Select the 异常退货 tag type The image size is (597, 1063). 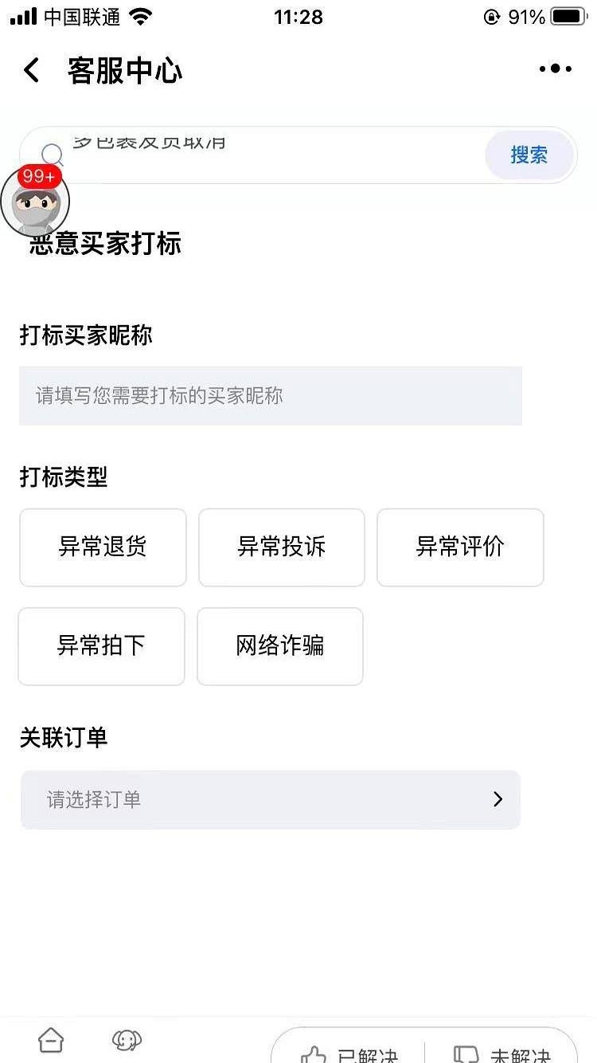(103, 547)
